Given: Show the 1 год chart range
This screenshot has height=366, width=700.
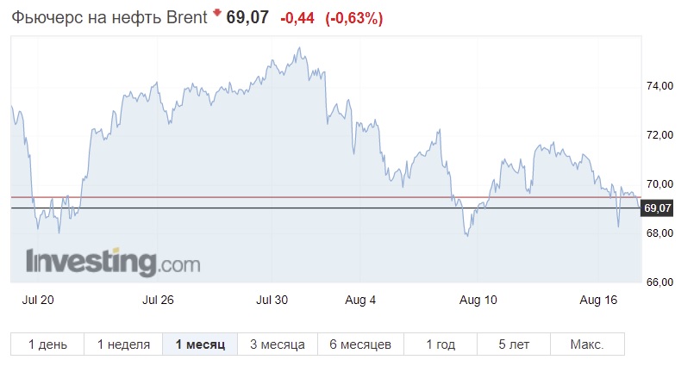Looking at the screenshot, I should tap(441, 344).
